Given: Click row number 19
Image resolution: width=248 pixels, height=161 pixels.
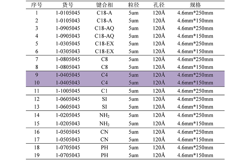Looking at the screenshot, I should click(37, 155).
